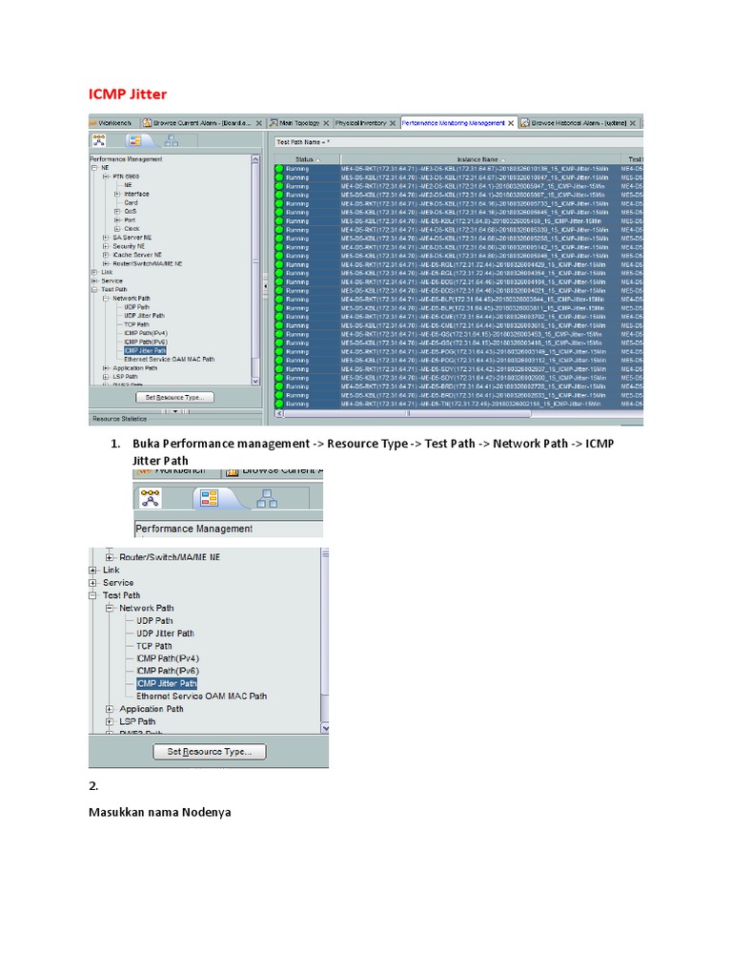This screenshot has height=977, width=732.
Task: Click the enlarged hierarchy-boxes icon
Action: (x=267, y=498)
